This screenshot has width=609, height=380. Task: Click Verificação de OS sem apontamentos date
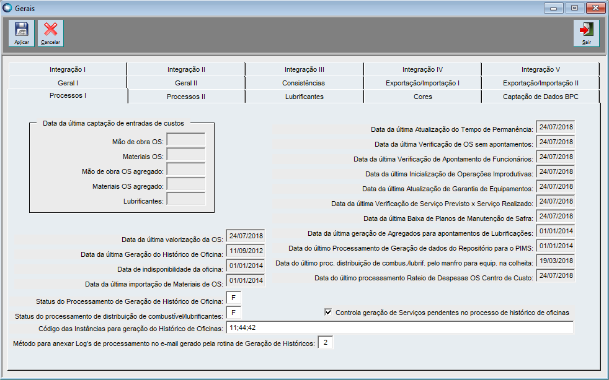556,142
